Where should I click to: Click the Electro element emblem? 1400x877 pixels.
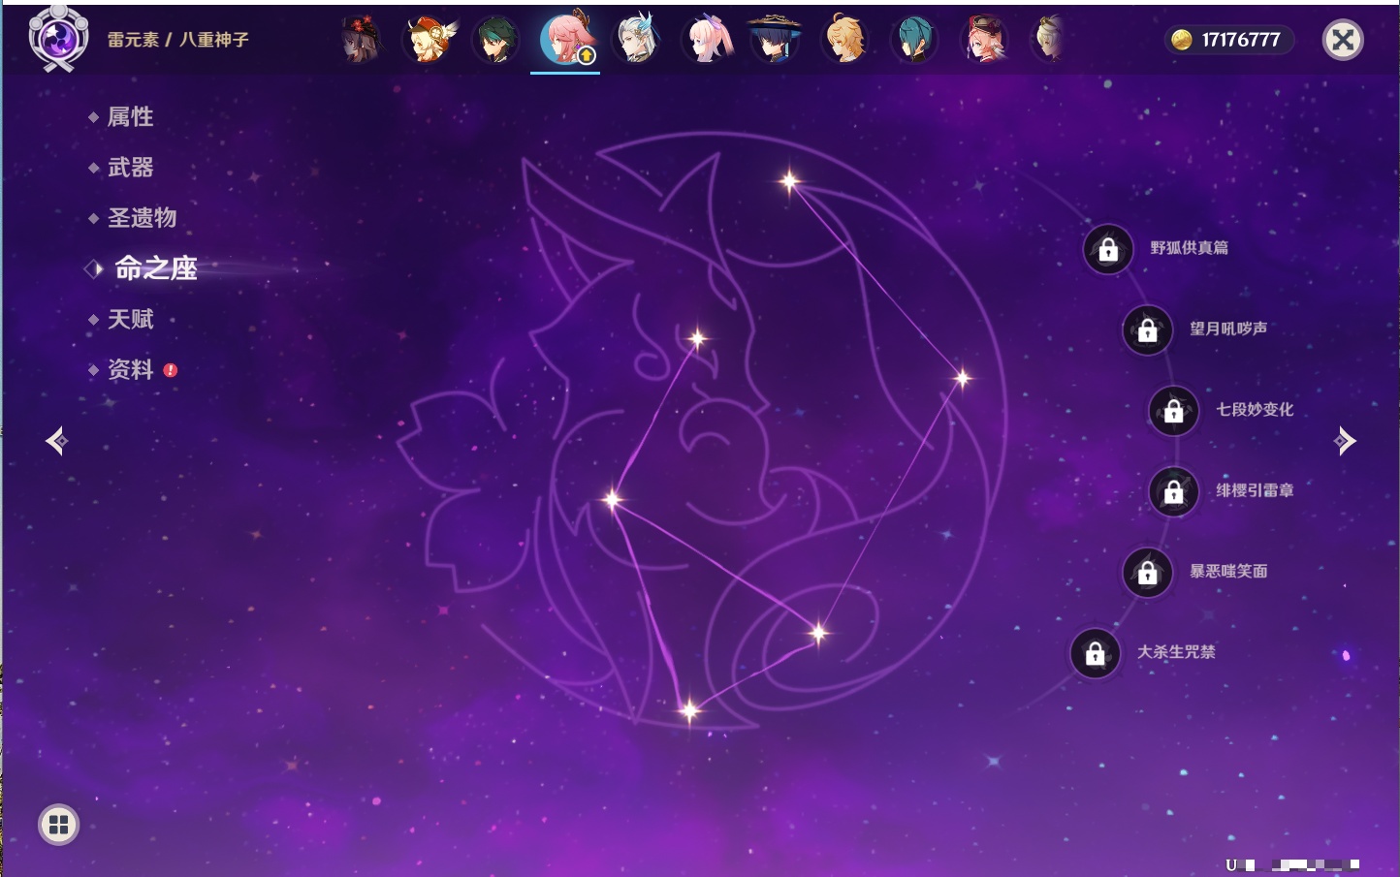click(x=57, y=38)
